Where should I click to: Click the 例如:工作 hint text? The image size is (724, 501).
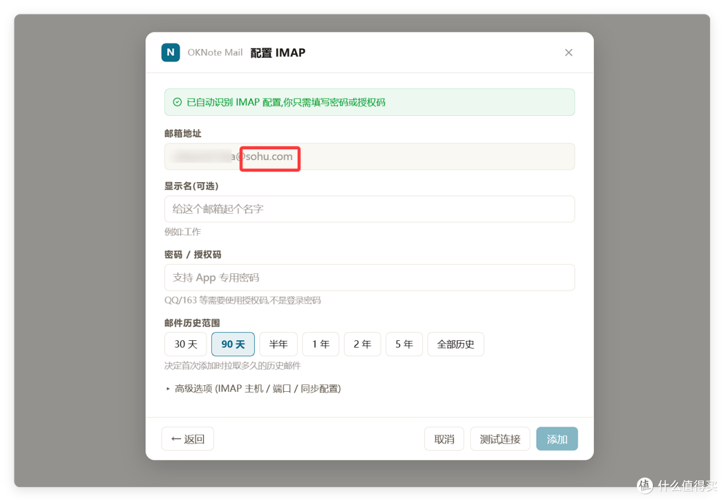(182, 232)
